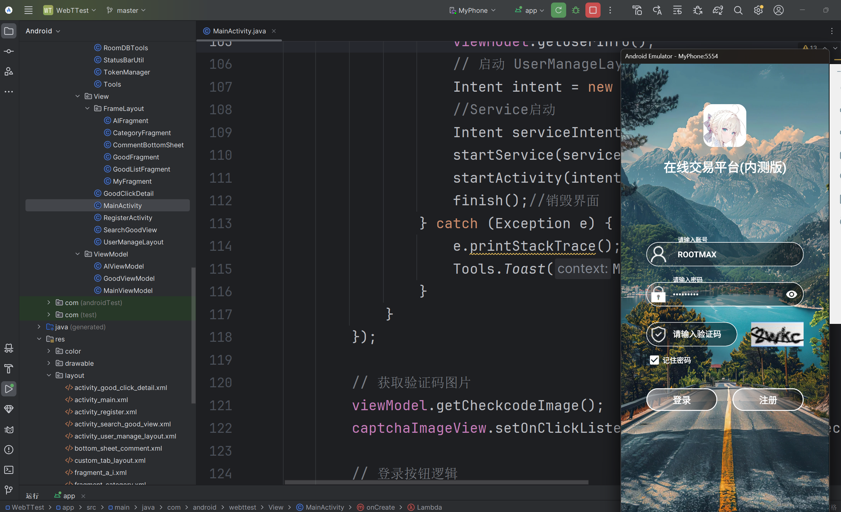
Task: Toggle the 记住密码 checkbox
Action: 654,360
